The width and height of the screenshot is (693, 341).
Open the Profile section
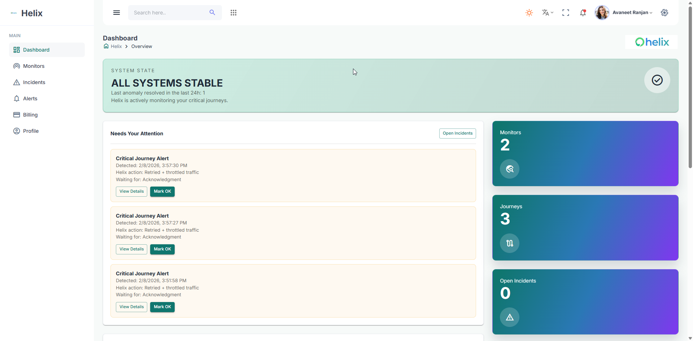[x=31, y=131]
